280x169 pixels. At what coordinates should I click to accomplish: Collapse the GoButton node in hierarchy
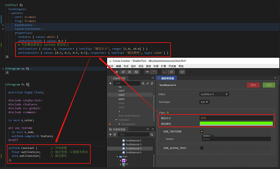tap(116, 120)
